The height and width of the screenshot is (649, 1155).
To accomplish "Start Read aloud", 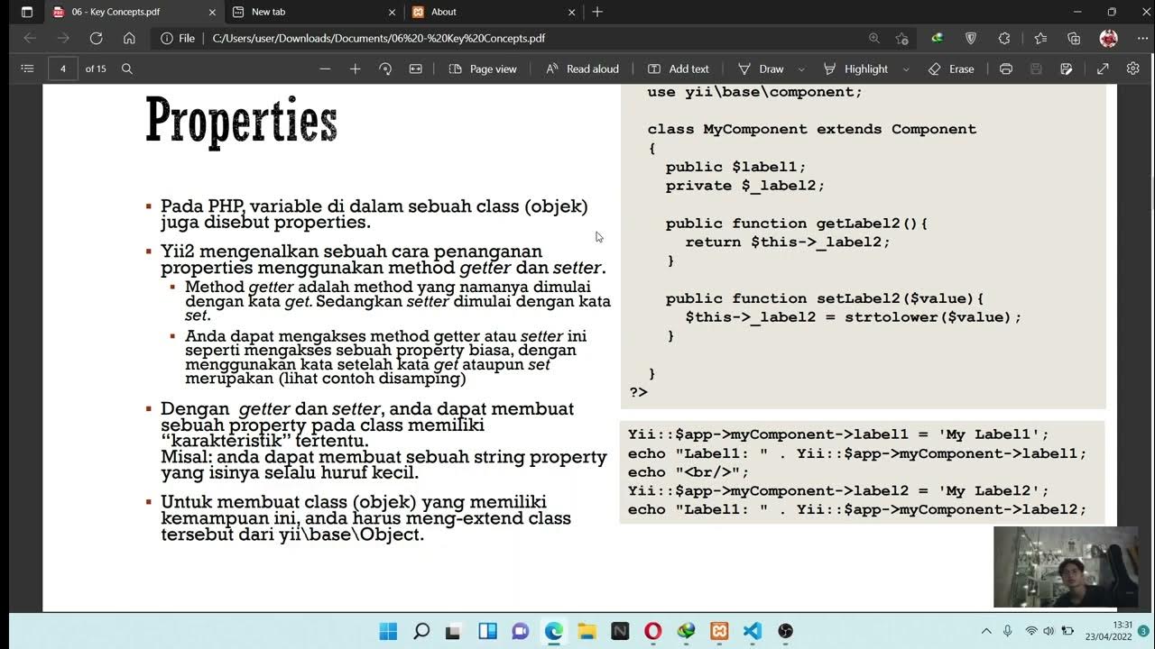I will point(582,69).
